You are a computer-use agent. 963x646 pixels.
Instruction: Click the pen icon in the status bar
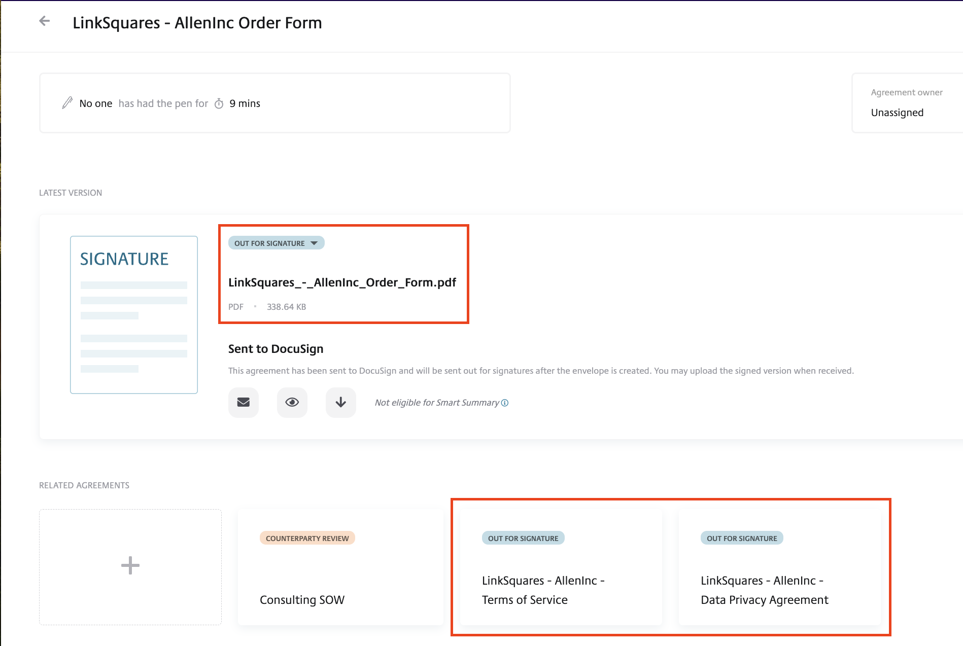(67, 103)
